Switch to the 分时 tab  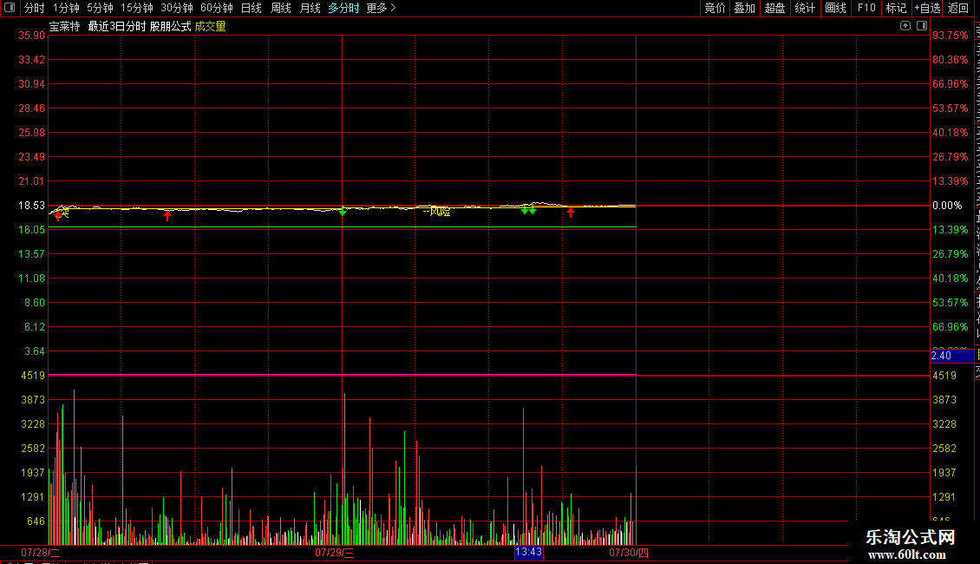click(x=35, y=8)
